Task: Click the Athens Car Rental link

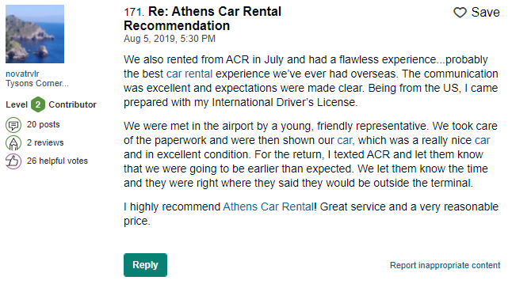Action: [268, 207]
